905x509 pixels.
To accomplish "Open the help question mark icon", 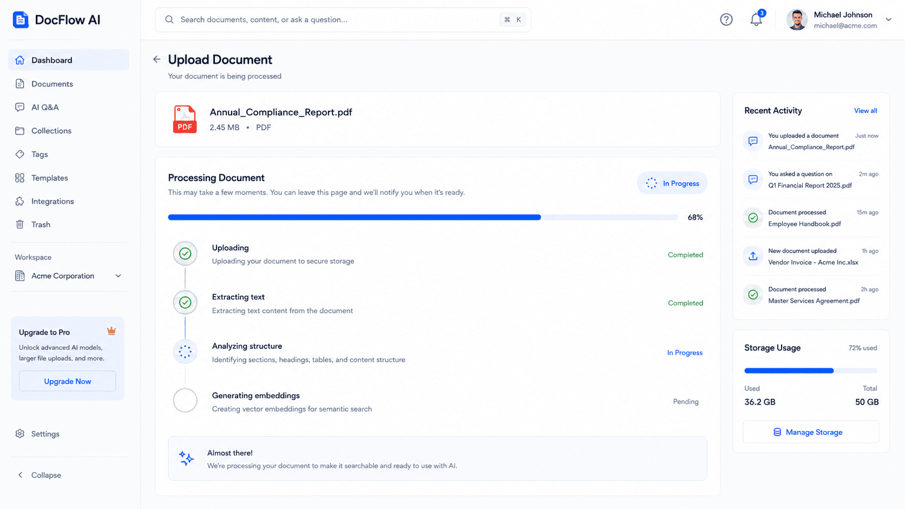I will [x=726, y=19].
